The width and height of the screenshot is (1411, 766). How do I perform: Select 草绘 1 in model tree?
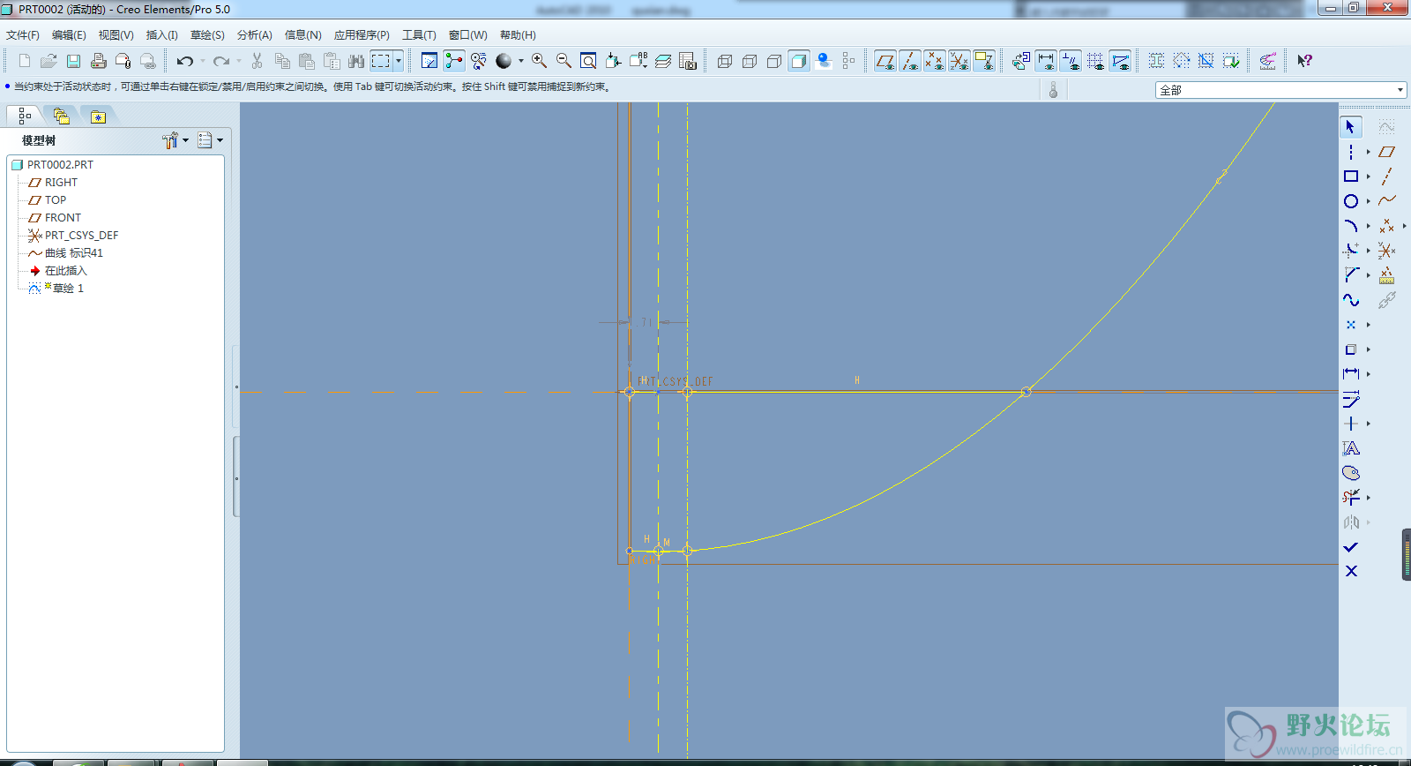point(68,289)
